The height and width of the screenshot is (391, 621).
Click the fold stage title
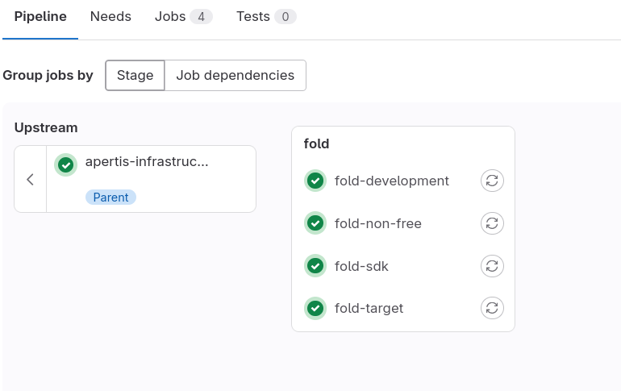pos(316,144)
